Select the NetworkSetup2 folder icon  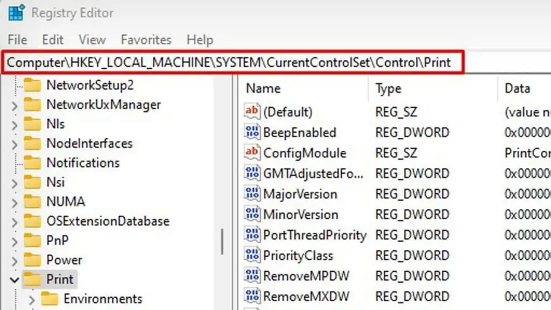[32, 85]
